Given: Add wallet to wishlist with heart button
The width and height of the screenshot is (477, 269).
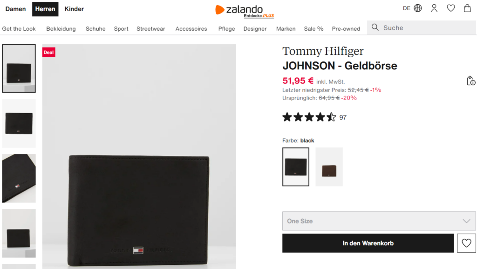Looking at the screenshot, I should [x=466, y=243].
